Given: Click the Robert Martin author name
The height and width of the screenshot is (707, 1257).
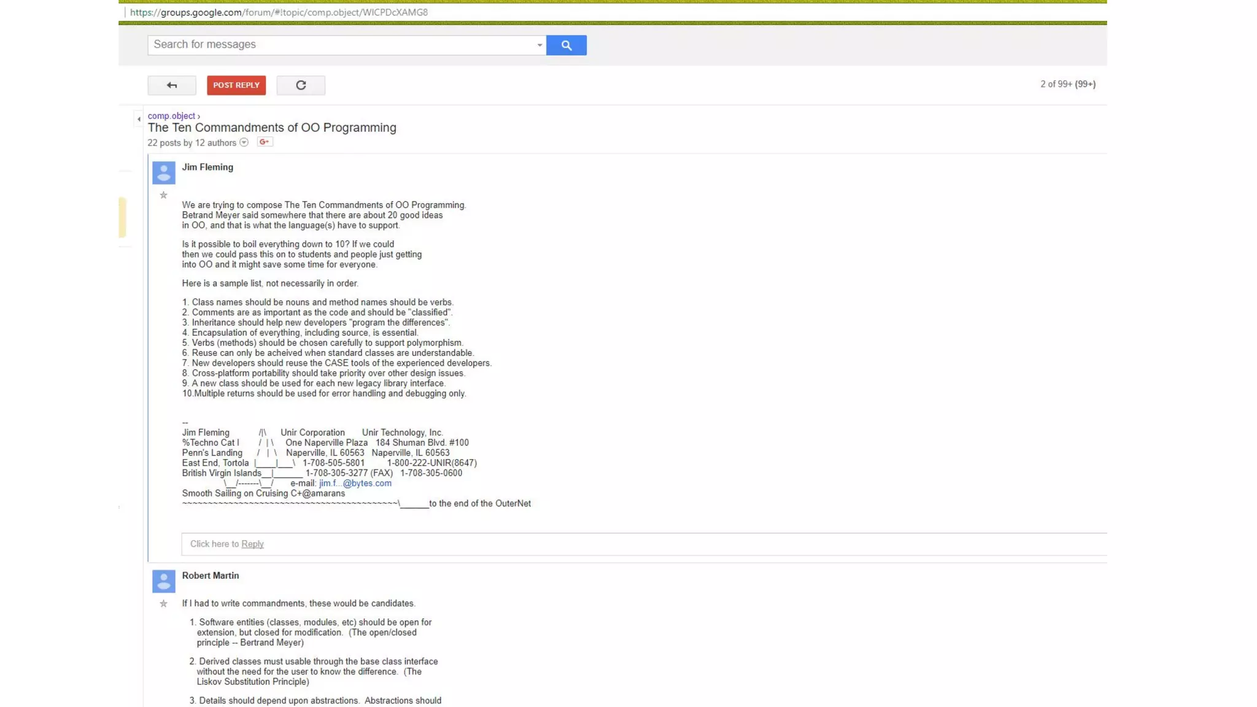Looking at the screenshot, I should (210, 576).
